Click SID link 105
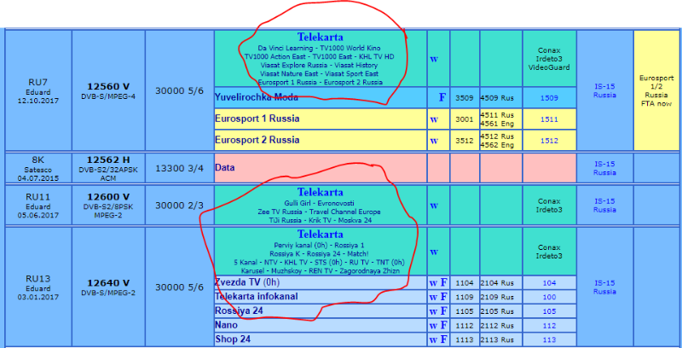Viewport: 682px width, 348px height. point(549,311)
